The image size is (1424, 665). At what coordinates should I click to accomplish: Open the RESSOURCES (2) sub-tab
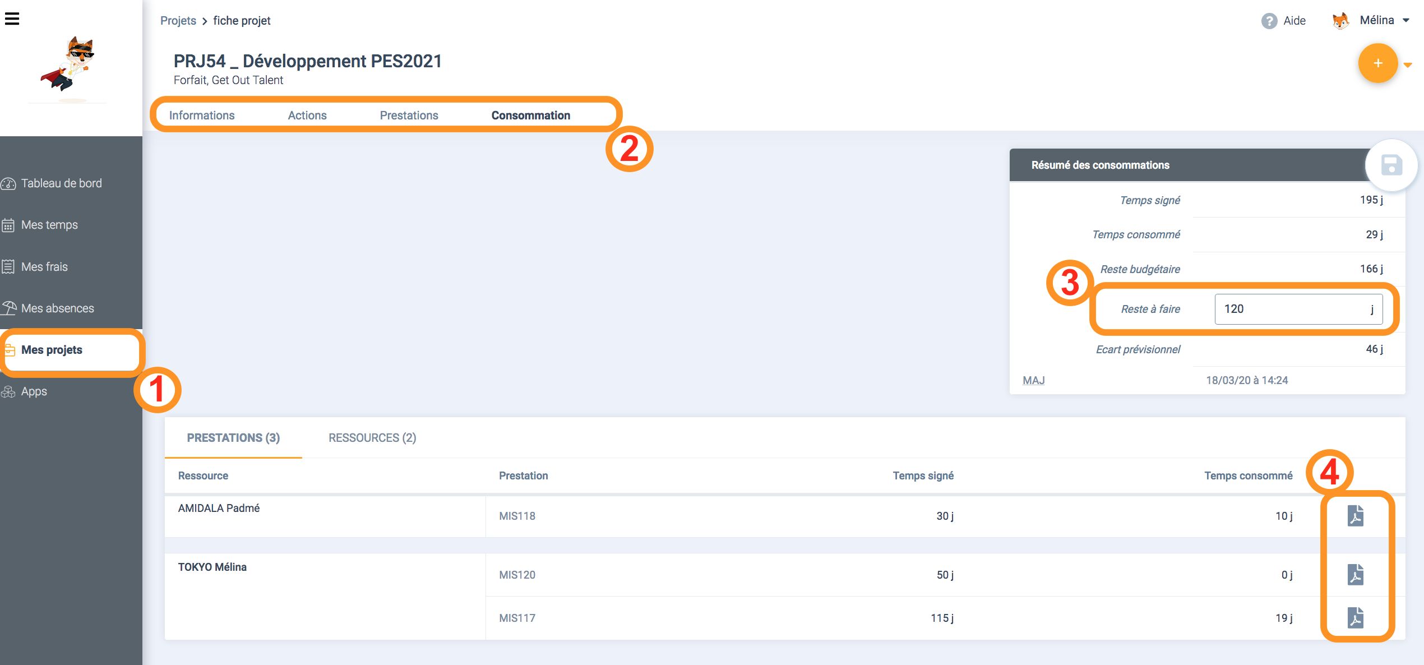tap(372, 438)
